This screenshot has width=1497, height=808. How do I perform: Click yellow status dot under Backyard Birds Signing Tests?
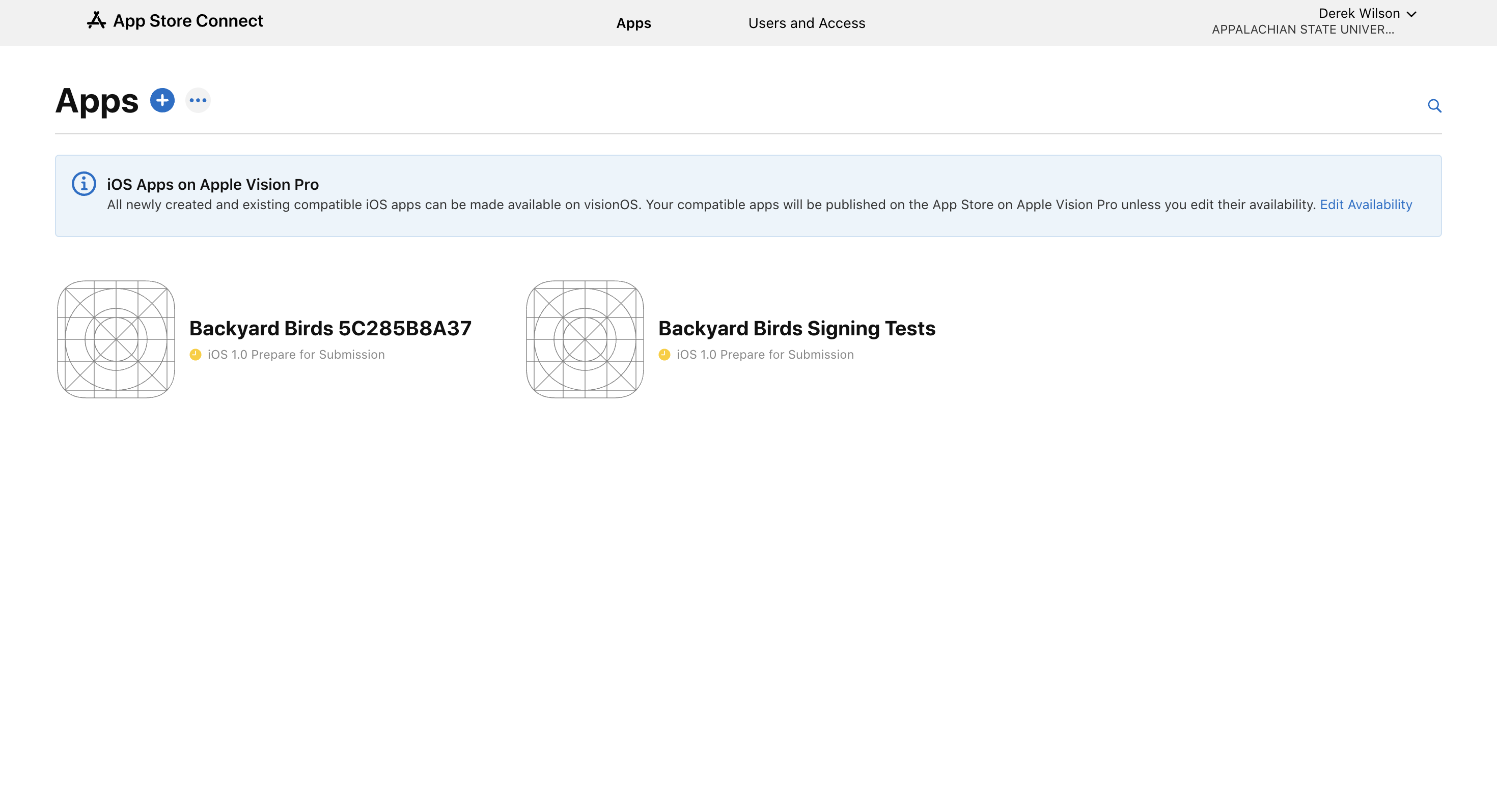[664, 354]
